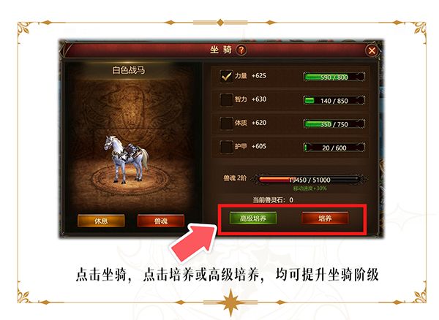Click the 白色战马 mount name title
This screenshot has height=320, width=439.
(x=129, y=70)
